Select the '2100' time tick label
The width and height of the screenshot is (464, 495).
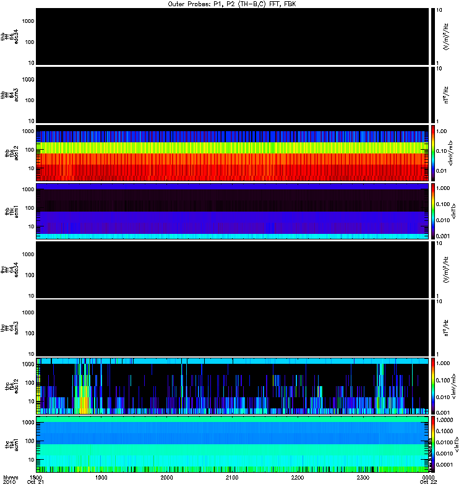coord(232,477)
